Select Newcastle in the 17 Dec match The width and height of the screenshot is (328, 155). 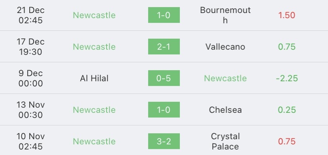(94, 47)
